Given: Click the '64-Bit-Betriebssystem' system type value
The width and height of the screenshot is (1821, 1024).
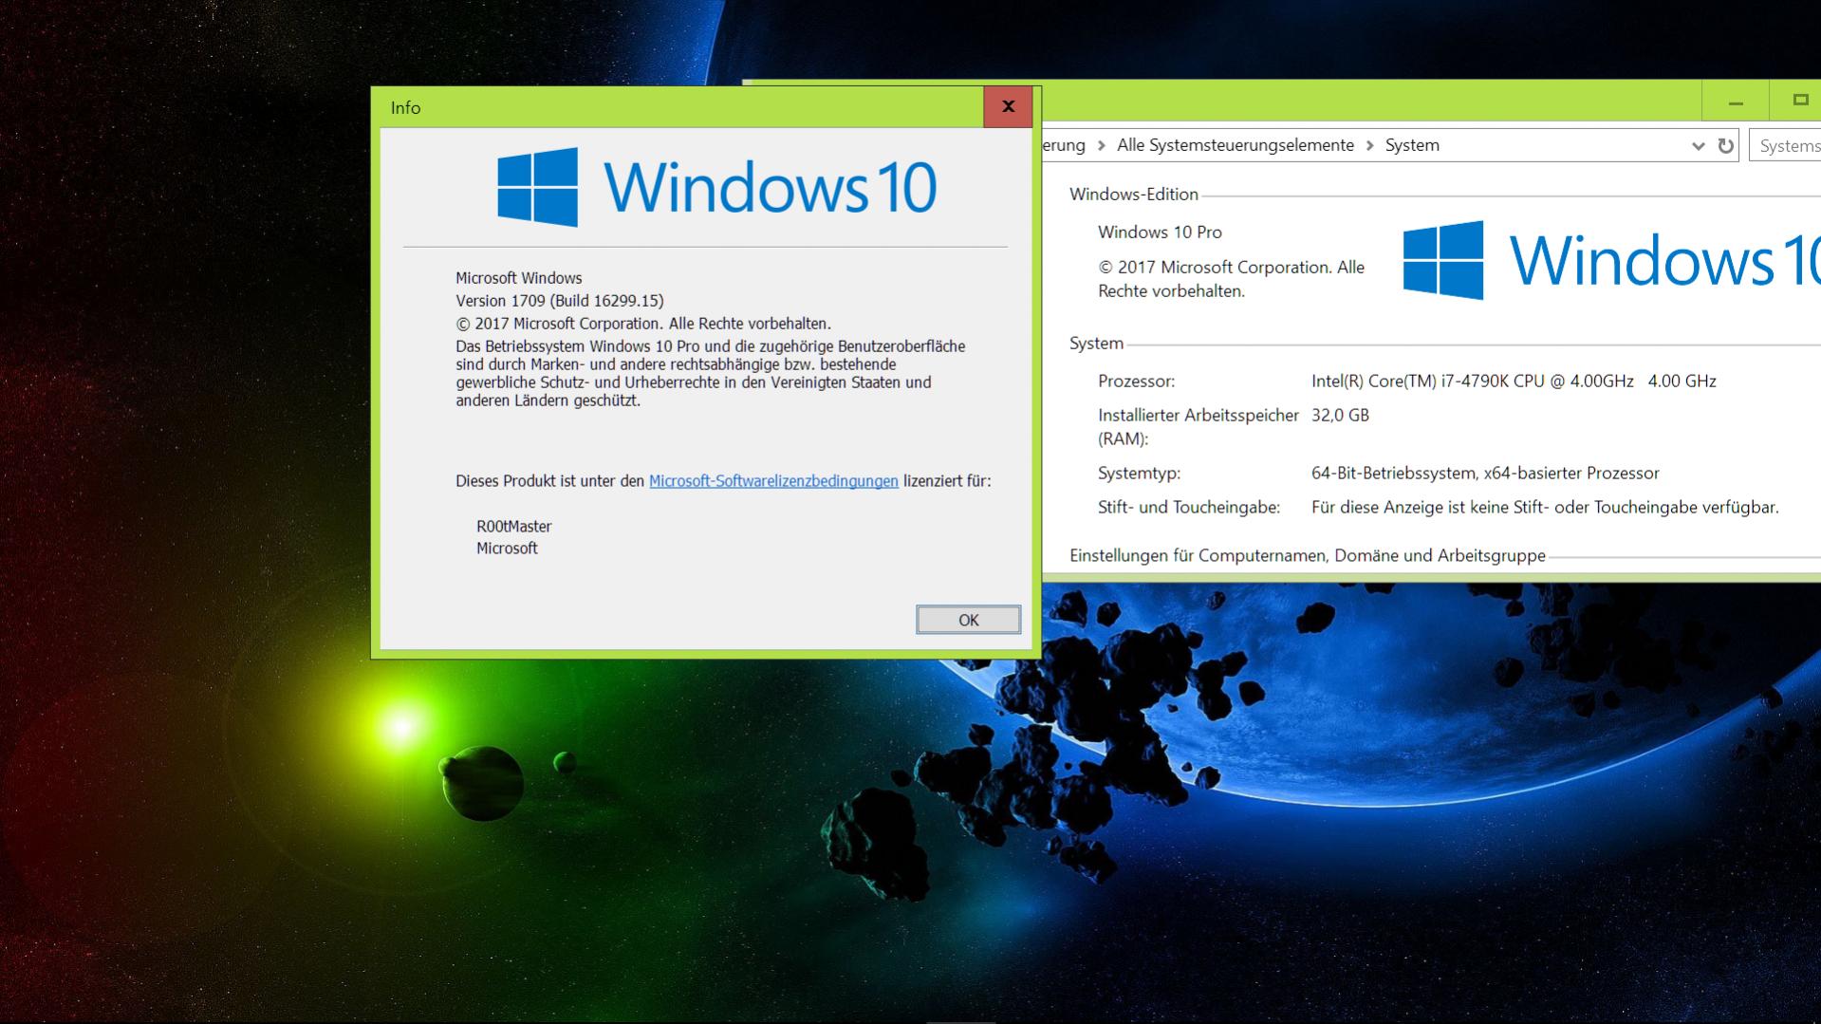Looking at the screenshot, I should pos(1485,473).
